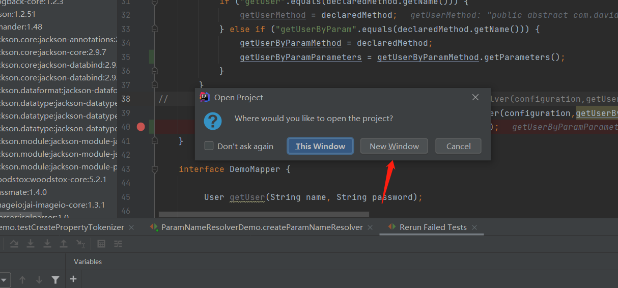The image size is (618, 288).
Task: Click the This Window button
Action: click(320, 146)
